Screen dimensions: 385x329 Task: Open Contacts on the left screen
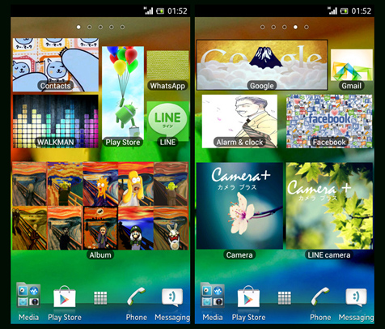(x=56, y=65)
